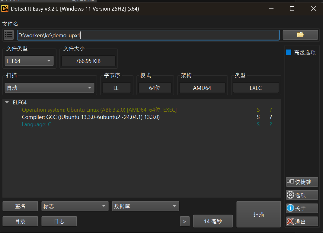Open 快捷键 shortcuts button
The width and height of the screenshot is (323, 233).
coord(302,182)
